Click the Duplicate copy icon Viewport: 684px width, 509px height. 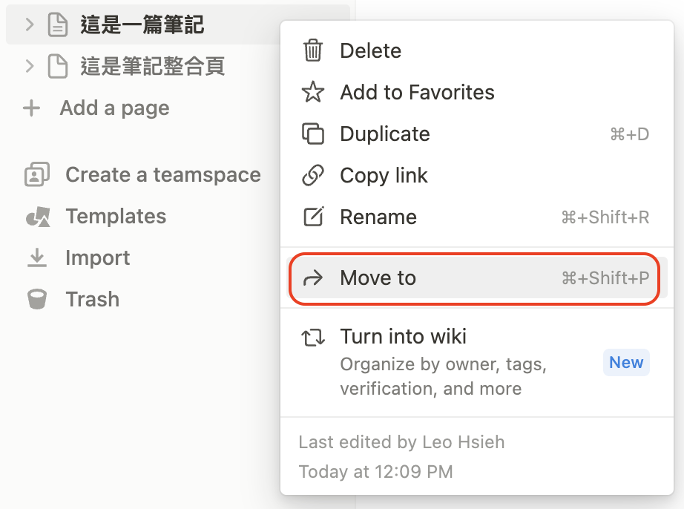pos(313,134)
